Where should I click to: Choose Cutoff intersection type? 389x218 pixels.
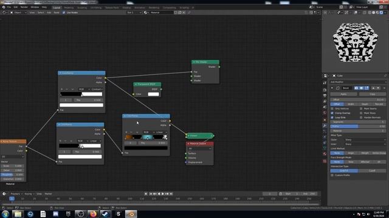click(x=372, y=171)
